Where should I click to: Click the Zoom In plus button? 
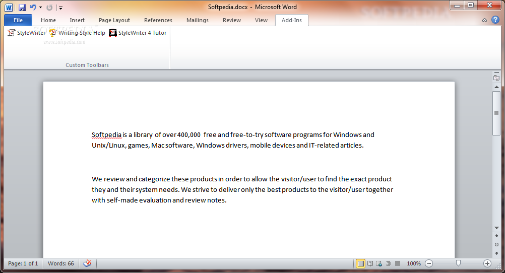coord(487,263)
